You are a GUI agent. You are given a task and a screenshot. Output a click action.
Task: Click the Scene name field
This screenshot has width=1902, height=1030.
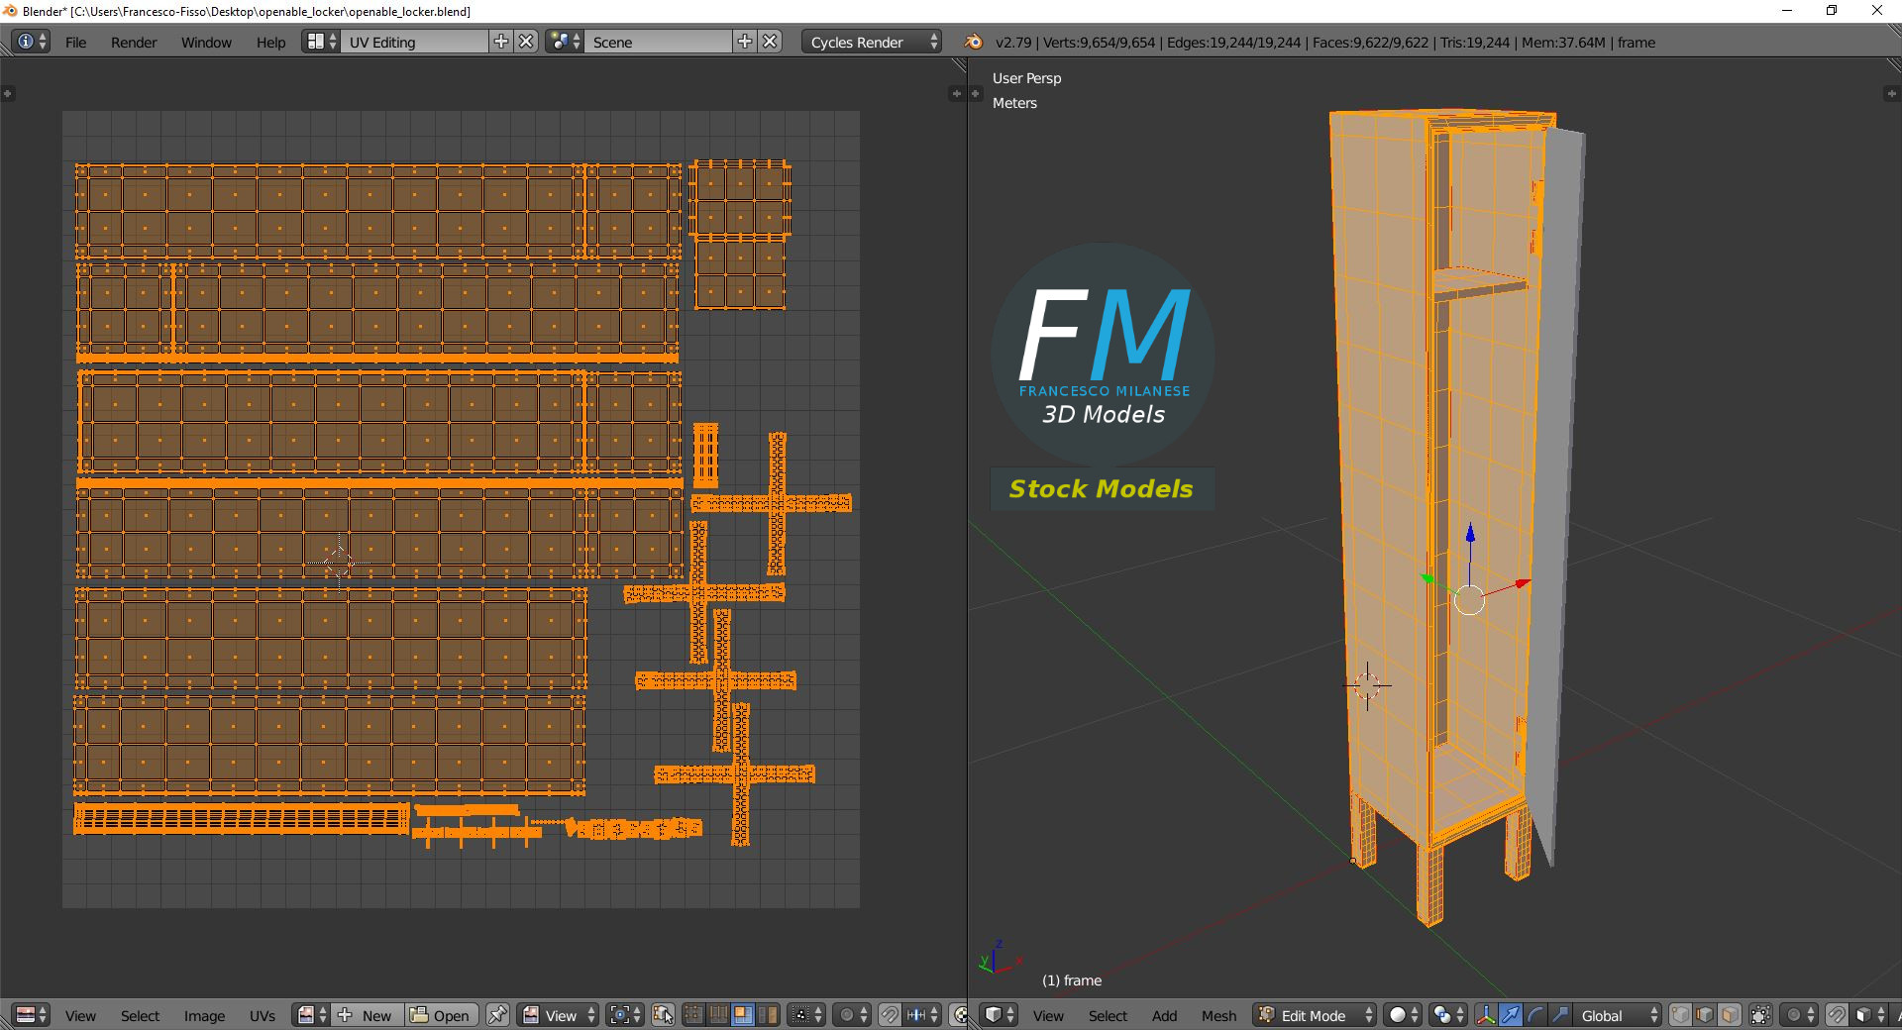pos(659,42)
